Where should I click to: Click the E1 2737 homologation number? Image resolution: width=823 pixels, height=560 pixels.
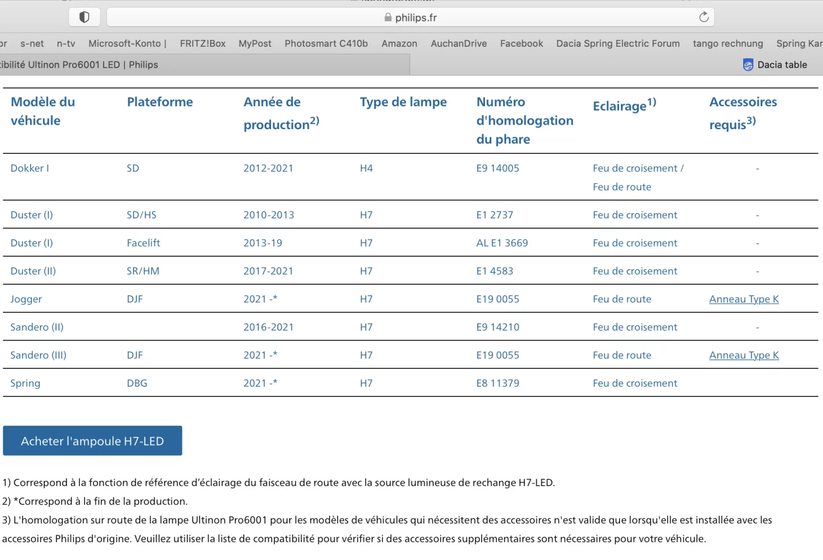(x=494, y=215)
